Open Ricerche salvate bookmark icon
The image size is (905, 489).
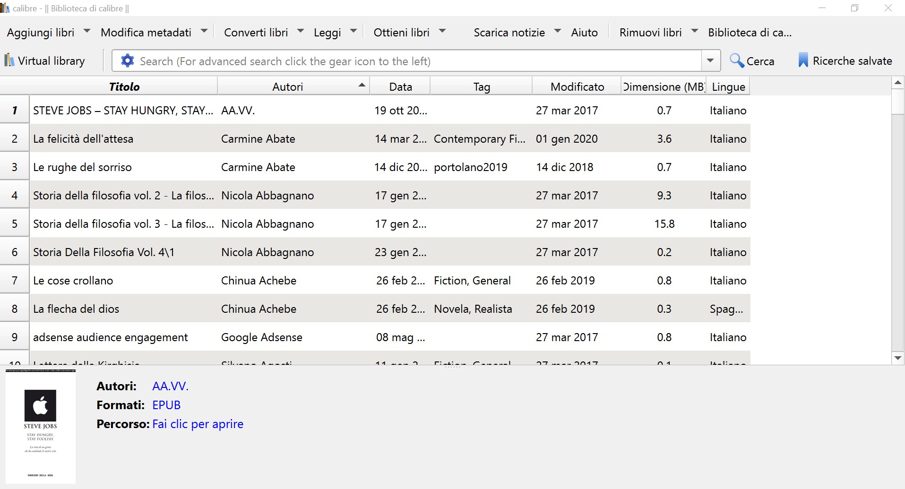(x=803, y=60)
